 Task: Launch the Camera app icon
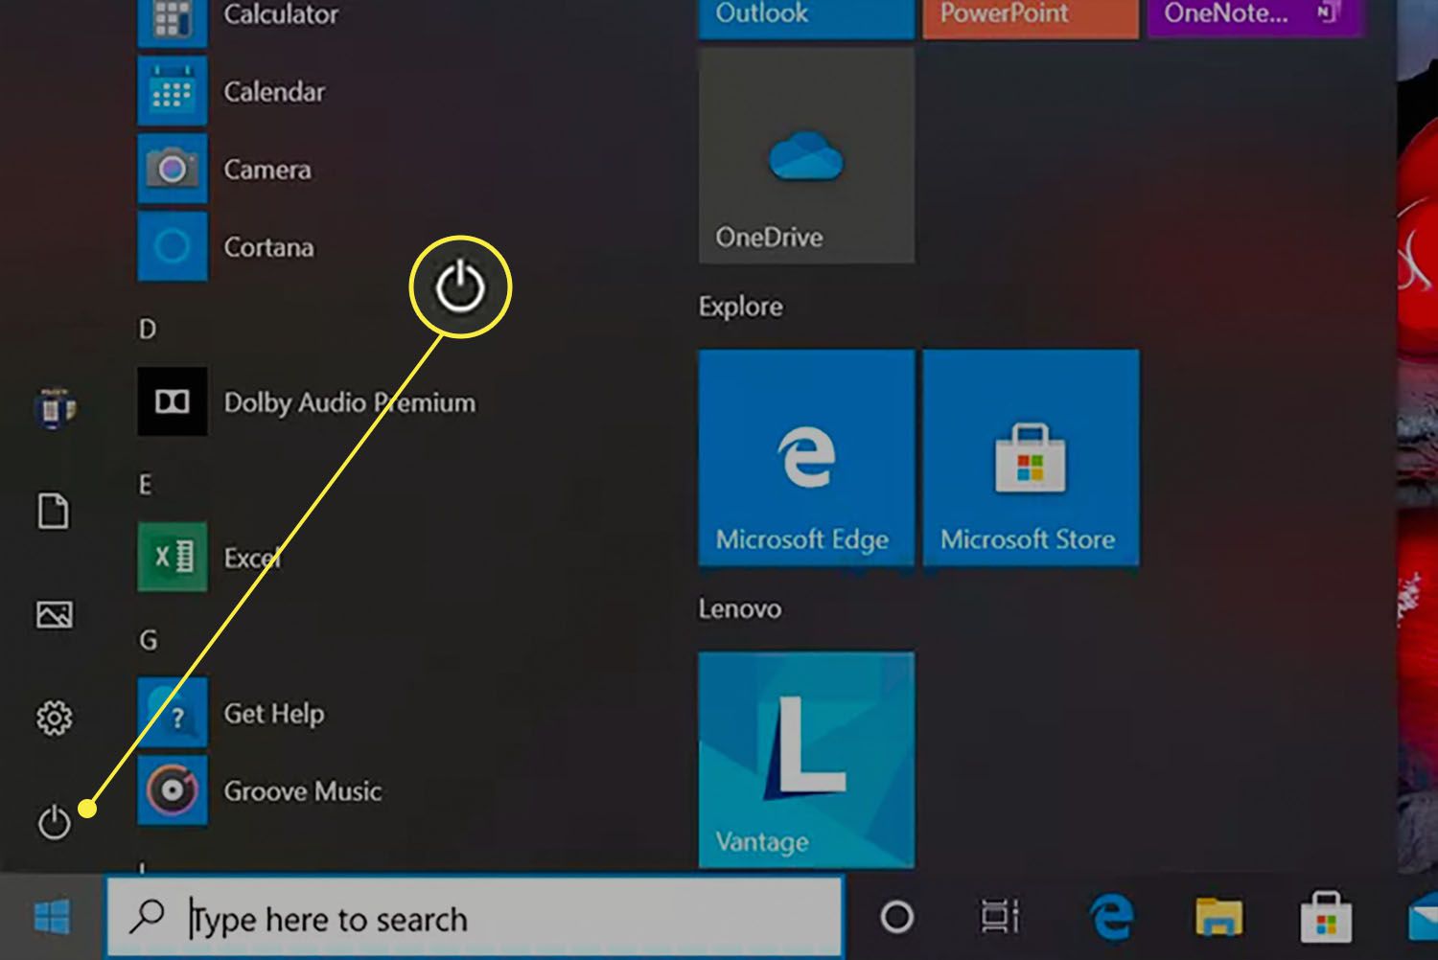click(173, 169)
